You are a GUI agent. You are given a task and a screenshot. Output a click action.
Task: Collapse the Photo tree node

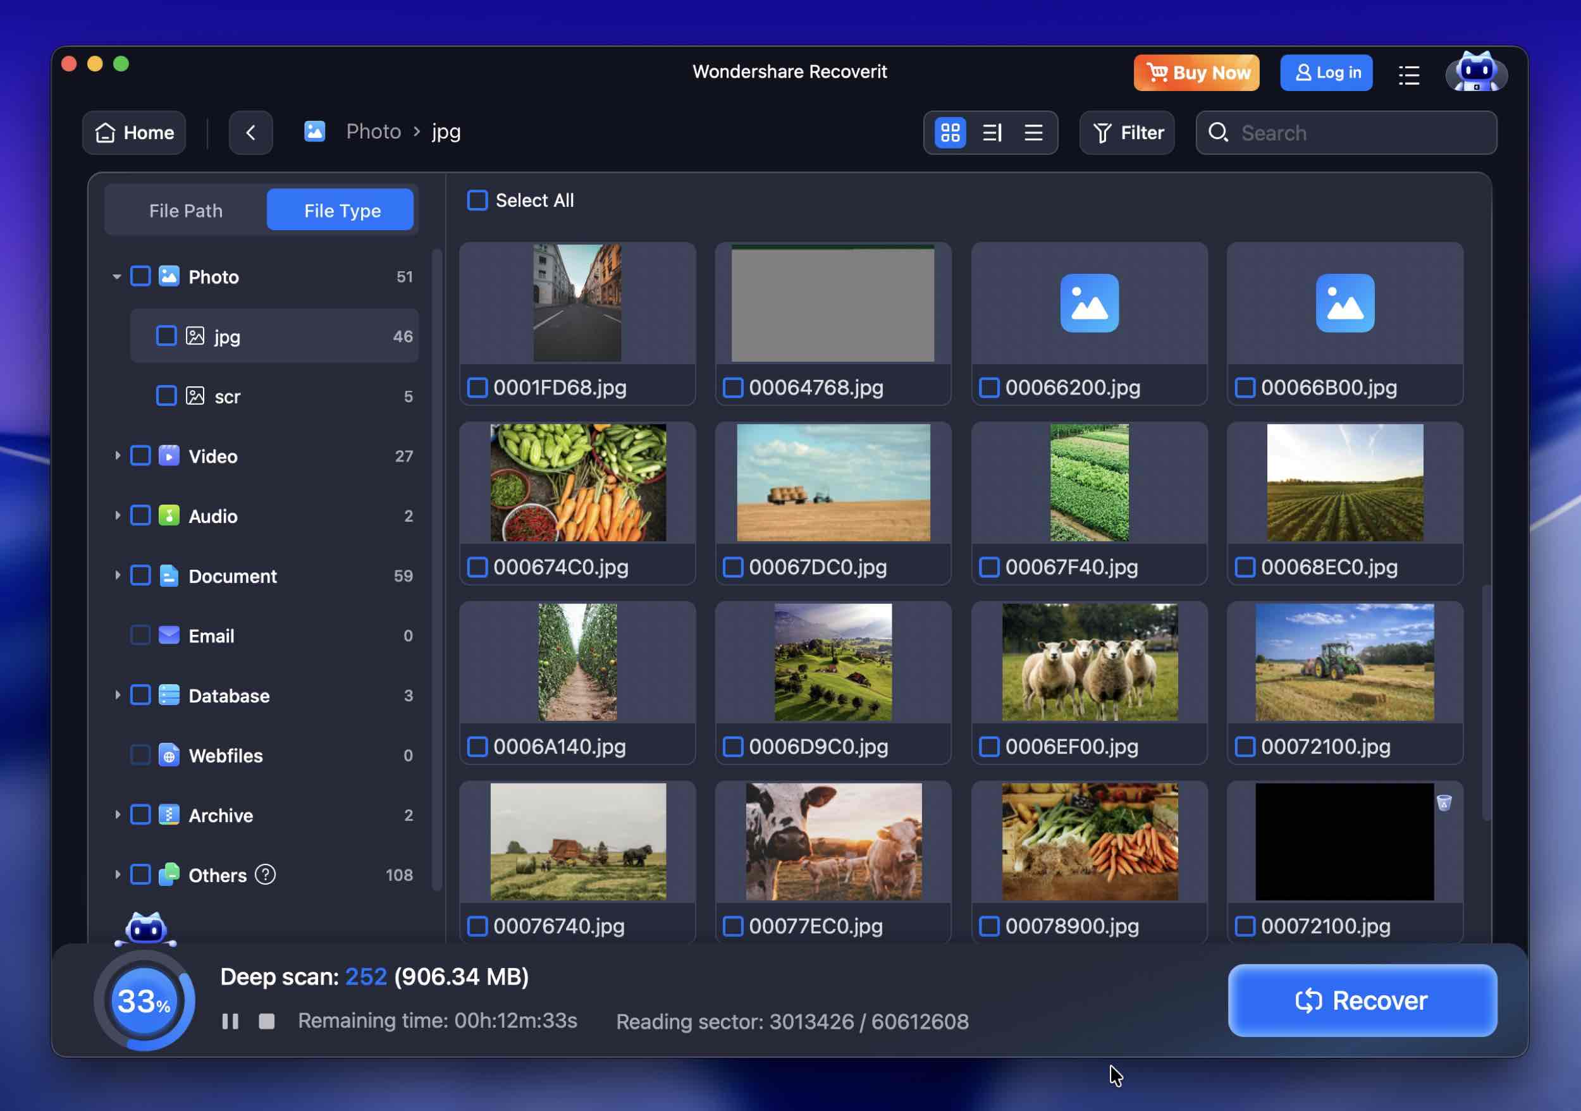pyautogui.click(x=116, y=276)
